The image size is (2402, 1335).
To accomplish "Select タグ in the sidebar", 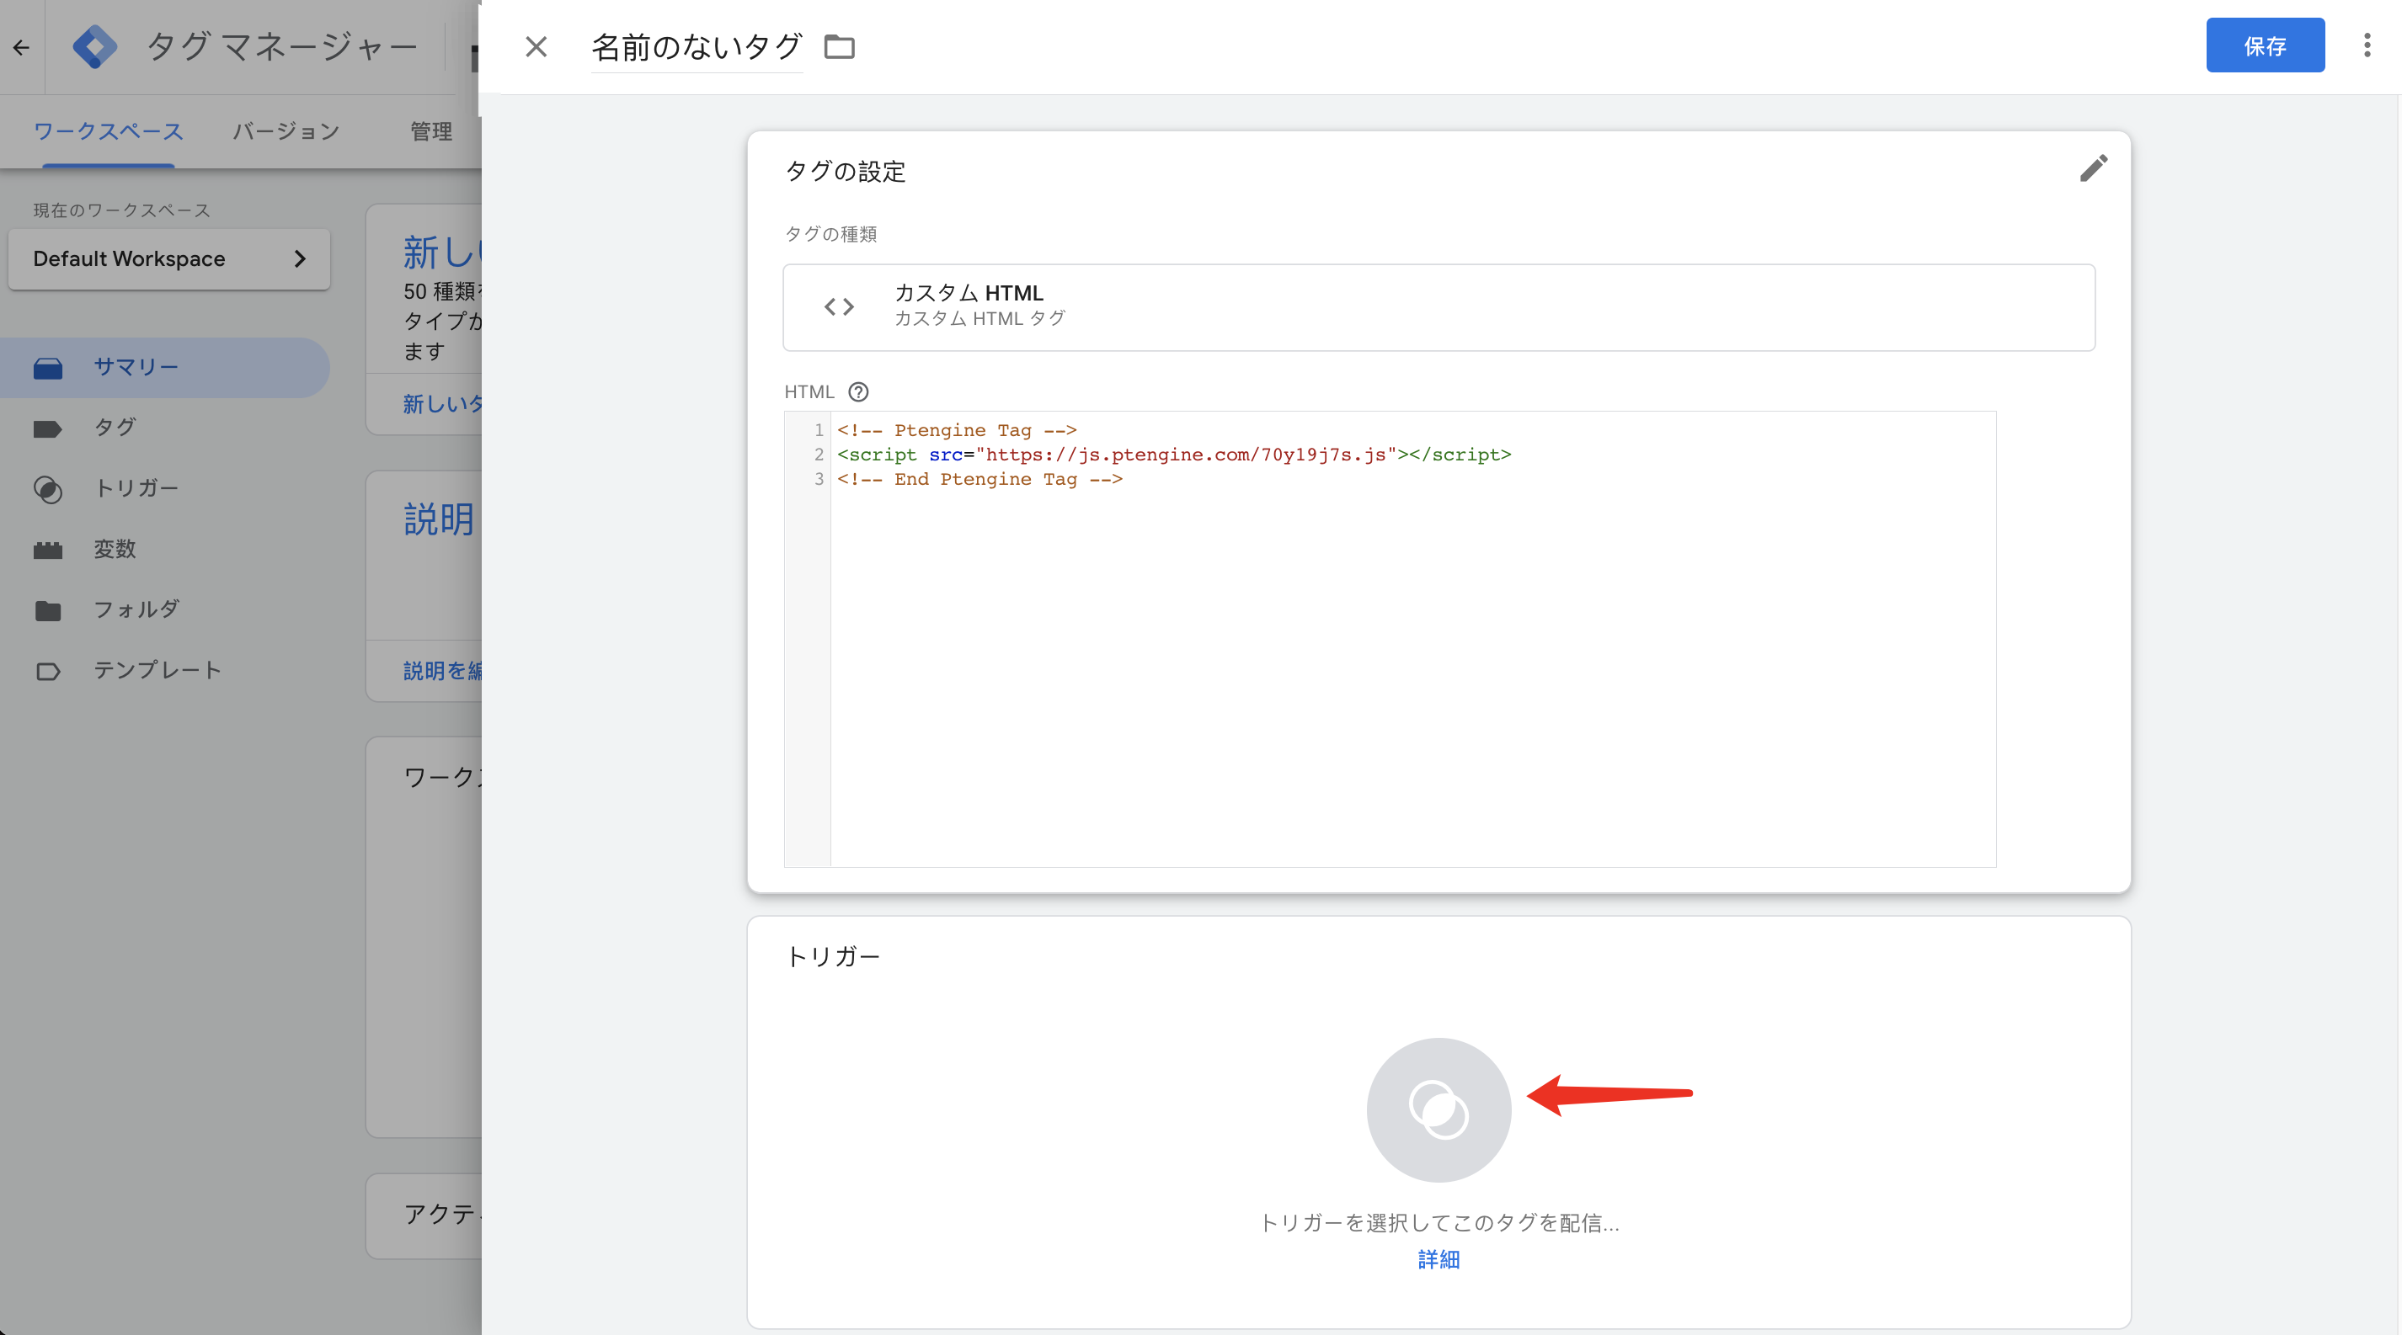I will click(x=164, y=428).
